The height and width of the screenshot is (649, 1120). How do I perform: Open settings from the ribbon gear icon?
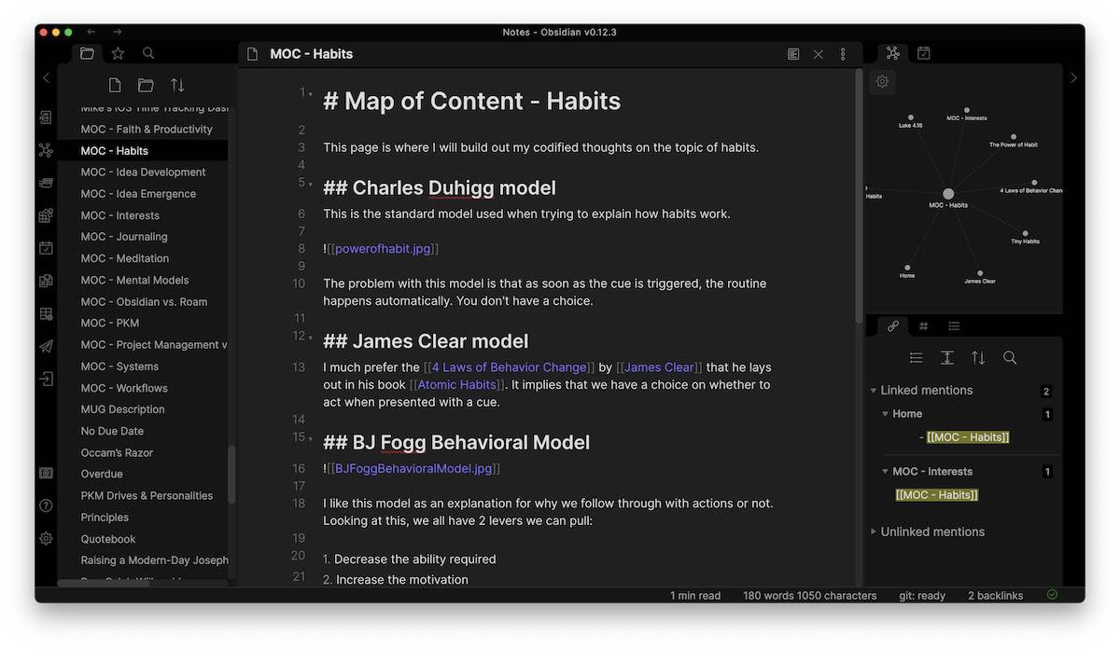[x=46, y=539]
